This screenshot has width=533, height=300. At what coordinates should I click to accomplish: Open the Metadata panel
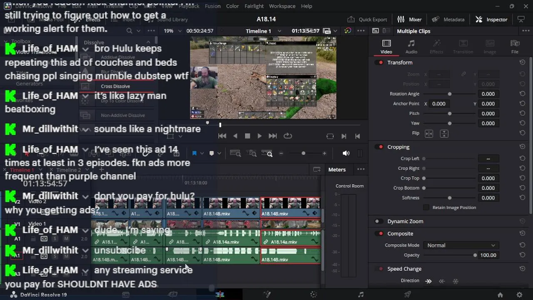pyautogui.click(x=448, y=20)
